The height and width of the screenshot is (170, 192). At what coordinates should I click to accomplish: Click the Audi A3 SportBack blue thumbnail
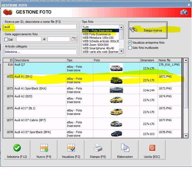pos(117,134)
